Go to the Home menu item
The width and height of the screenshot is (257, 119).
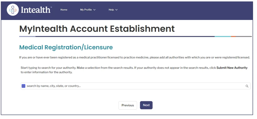[64, 10]
